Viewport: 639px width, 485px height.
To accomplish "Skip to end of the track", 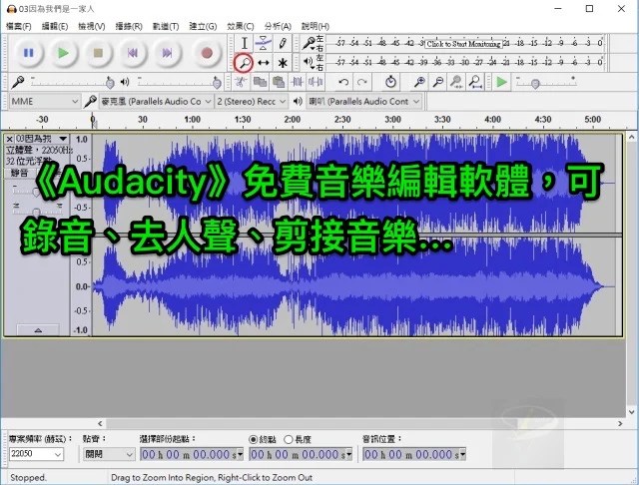I will pos(167,53).
